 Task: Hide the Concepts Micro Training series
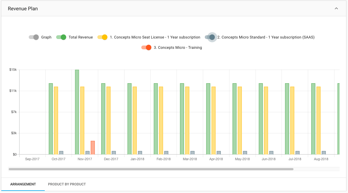(146, 47)
